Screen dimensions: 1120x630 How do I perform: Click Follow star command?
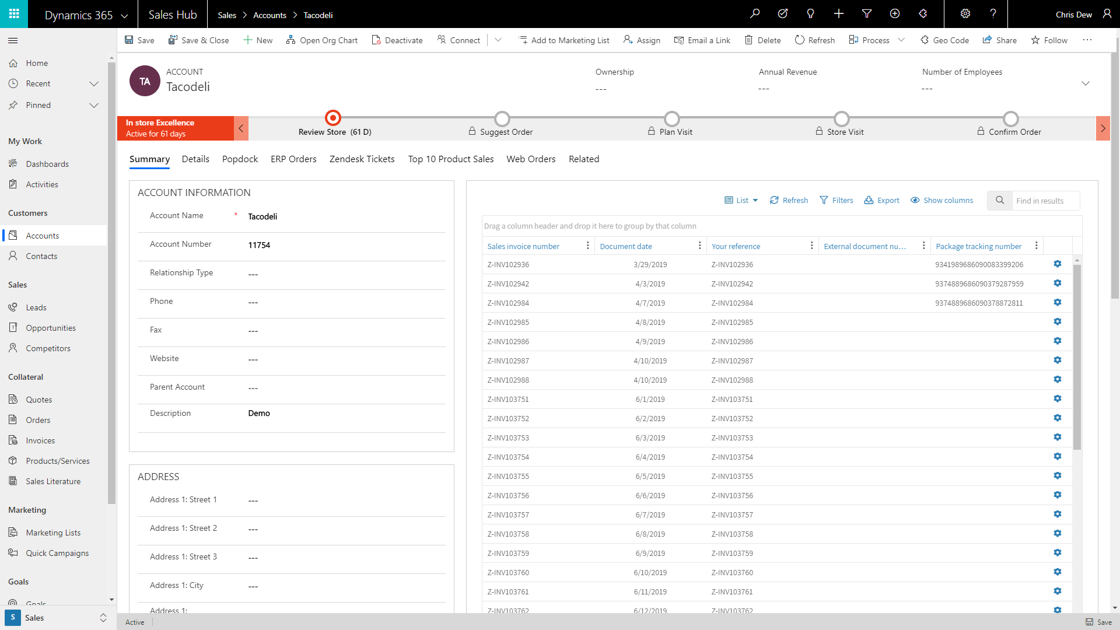1049,40
